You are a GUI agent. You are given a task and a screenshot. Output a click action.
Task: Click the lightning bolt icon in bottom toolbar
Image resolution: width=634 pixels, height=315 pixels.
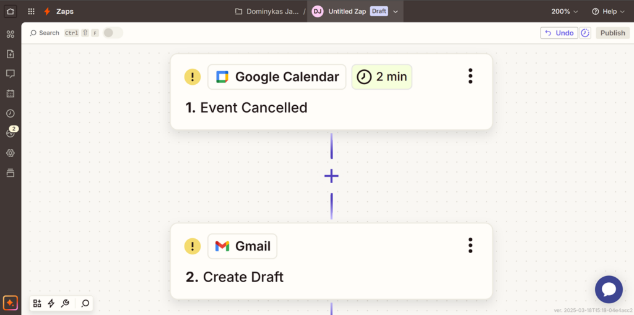[x=51, y=303]
